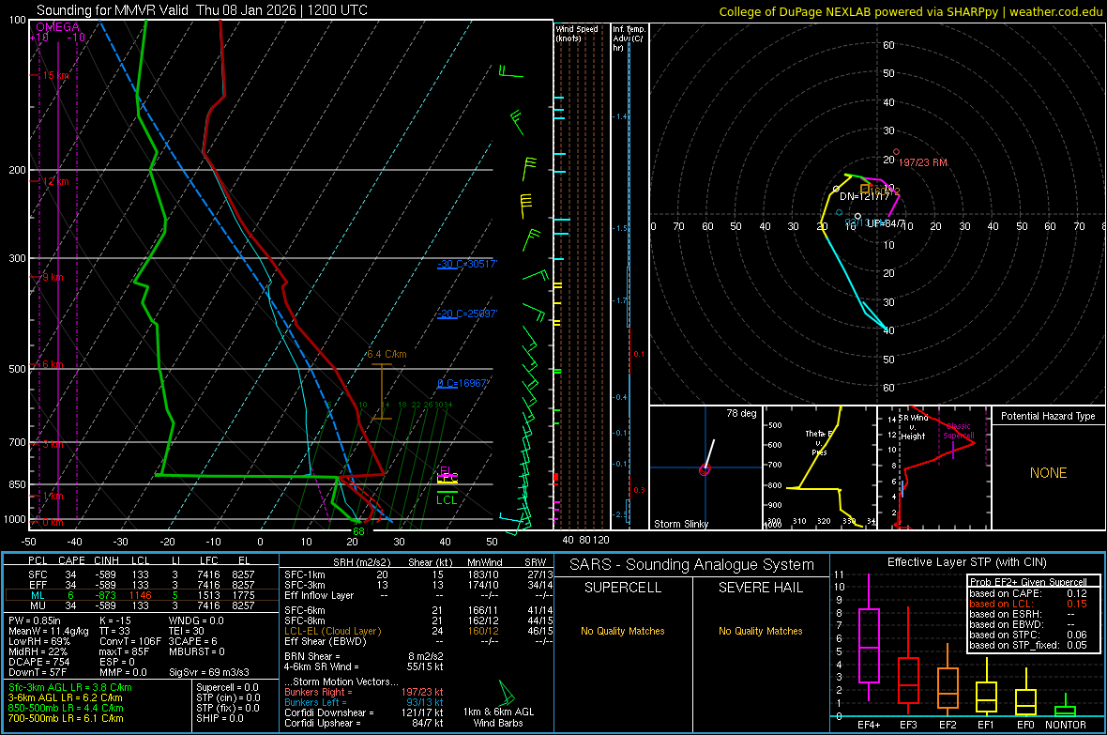Click the red 'based on LCL:' row

1028,604
